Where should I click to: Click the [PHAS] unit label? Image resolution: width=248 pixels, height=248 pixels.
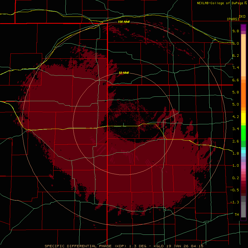(233, 19)
